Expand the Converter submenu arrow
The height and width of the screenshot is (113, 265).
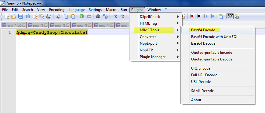(x=178, y=37)
